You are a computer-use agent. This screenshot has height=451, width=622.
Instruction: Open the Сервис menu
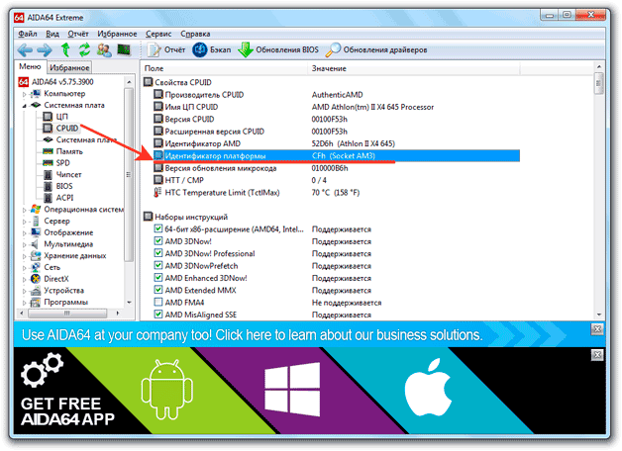click(x=158, y=34)
